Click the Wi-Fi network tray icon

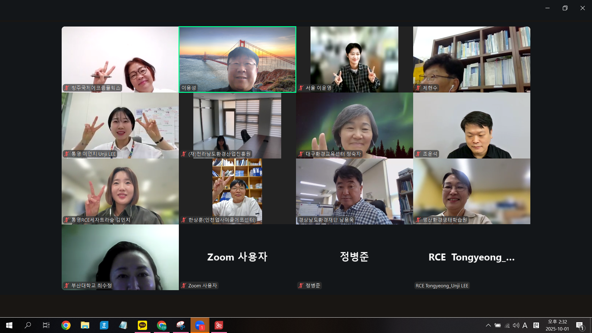coord(507,325)
